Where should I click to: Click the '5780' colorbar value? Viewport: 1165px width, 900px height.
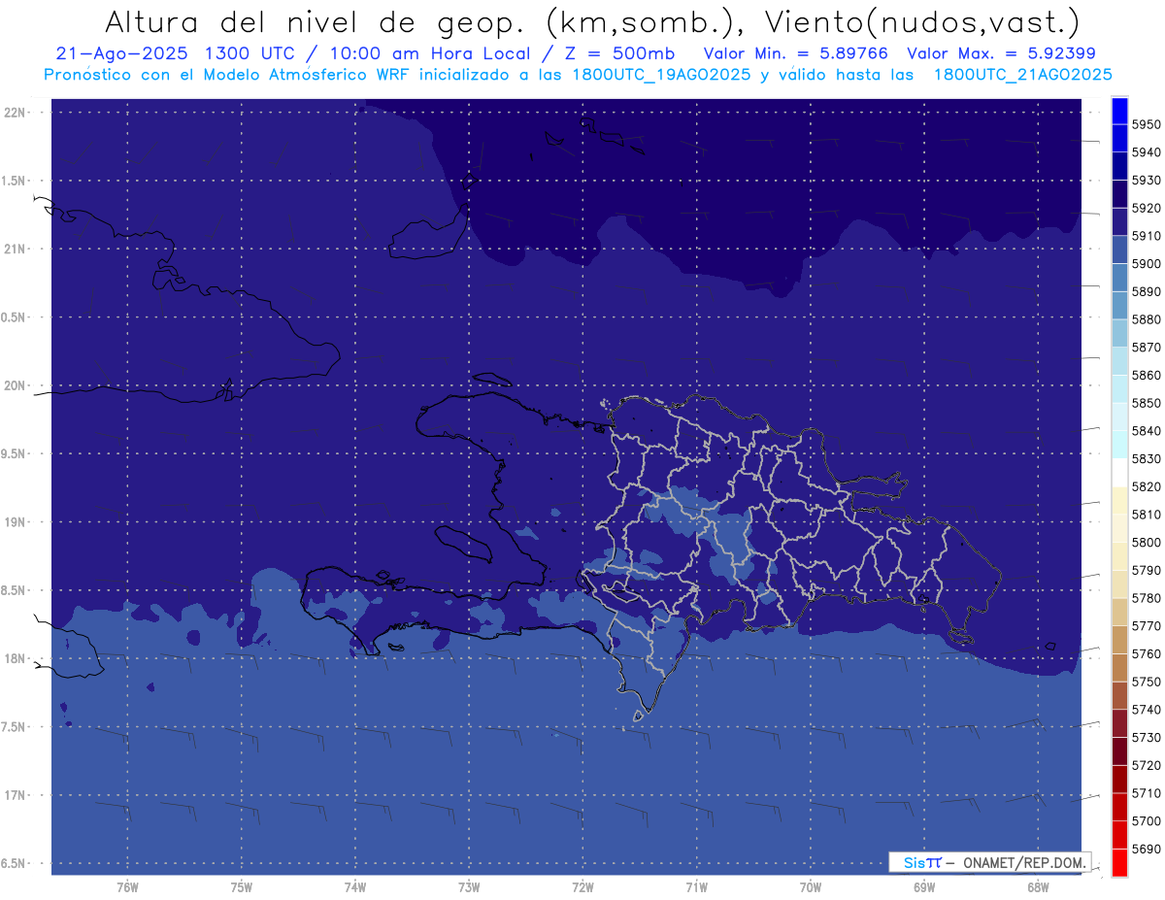[1147, 598]
